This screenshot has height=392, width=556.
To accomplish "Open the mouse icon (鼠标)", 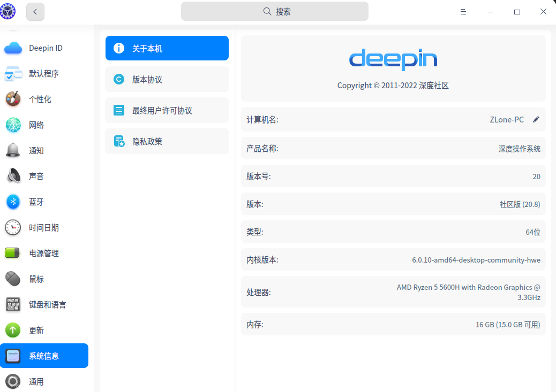I will (13, 279).
